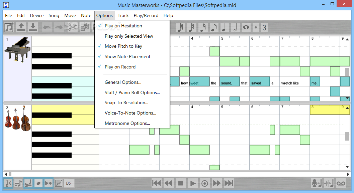The width and height of the screenshot is (354, 193).
Task: Select the piano instrument of track 1
Action: click(x=18, y=50)
